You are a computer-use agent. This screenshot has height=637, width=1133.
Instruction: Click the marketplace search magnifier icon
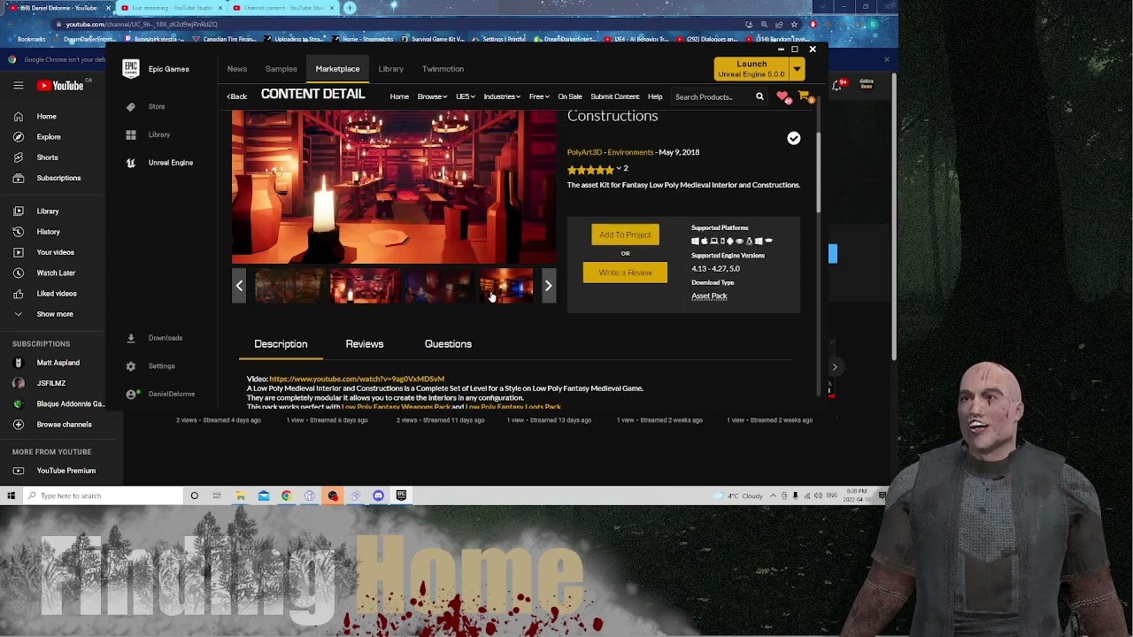(x=759, y=96)
